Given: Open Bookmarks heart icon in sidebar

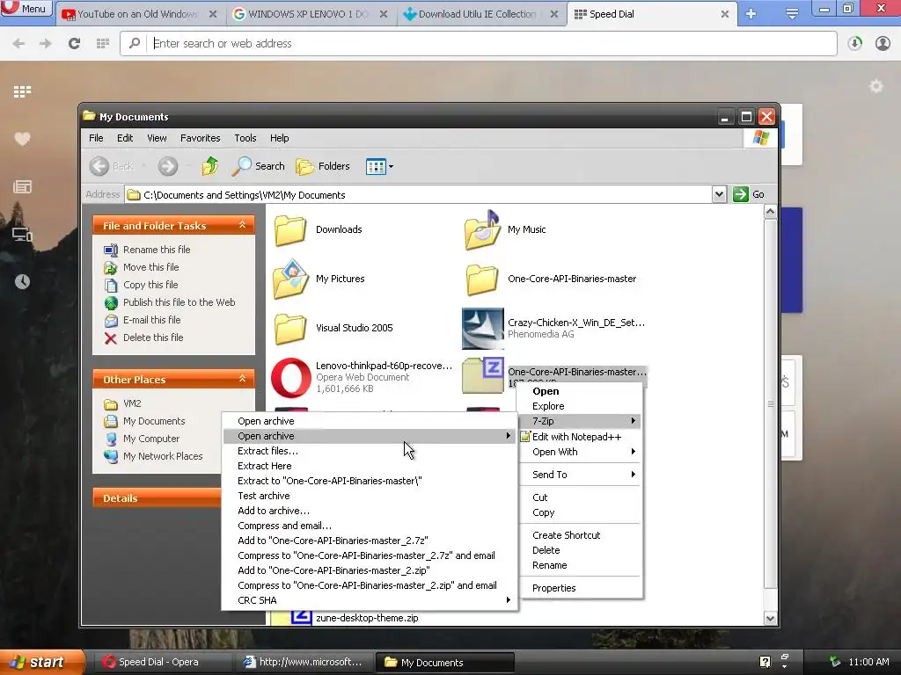Looking at the screenshot, I should click(x=22, y=139).
